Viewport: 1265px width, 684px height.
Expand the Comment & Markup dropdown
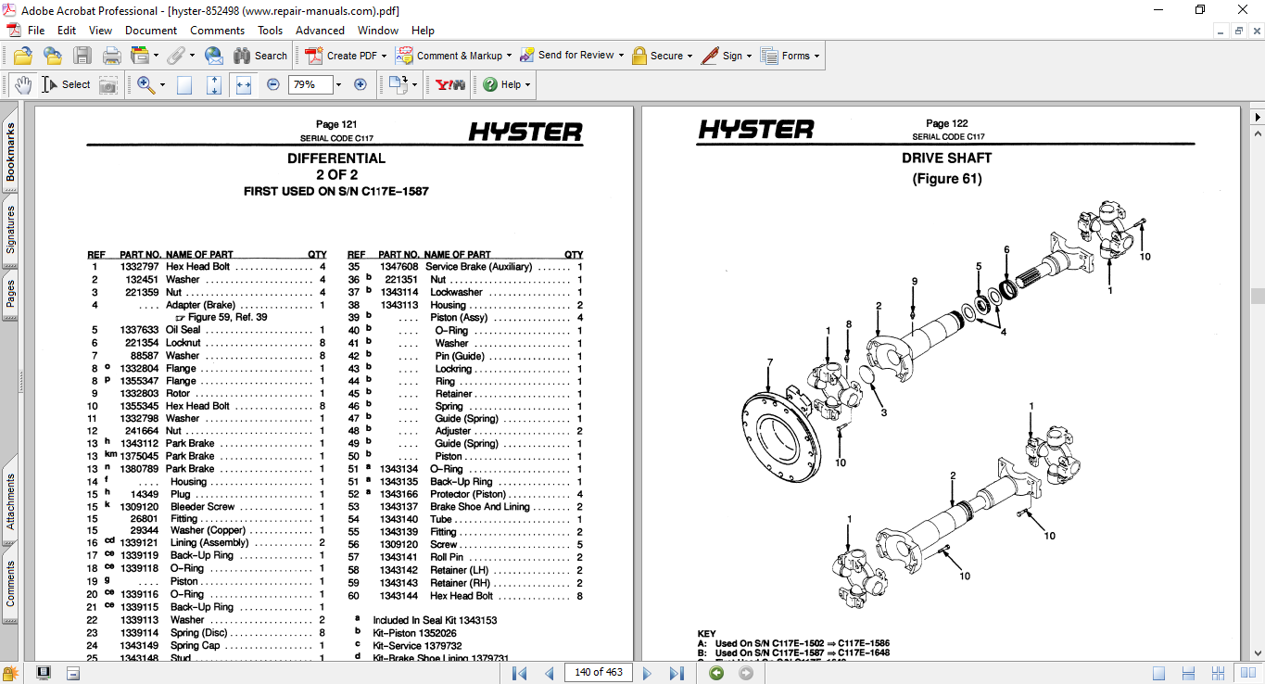(509, 56)
